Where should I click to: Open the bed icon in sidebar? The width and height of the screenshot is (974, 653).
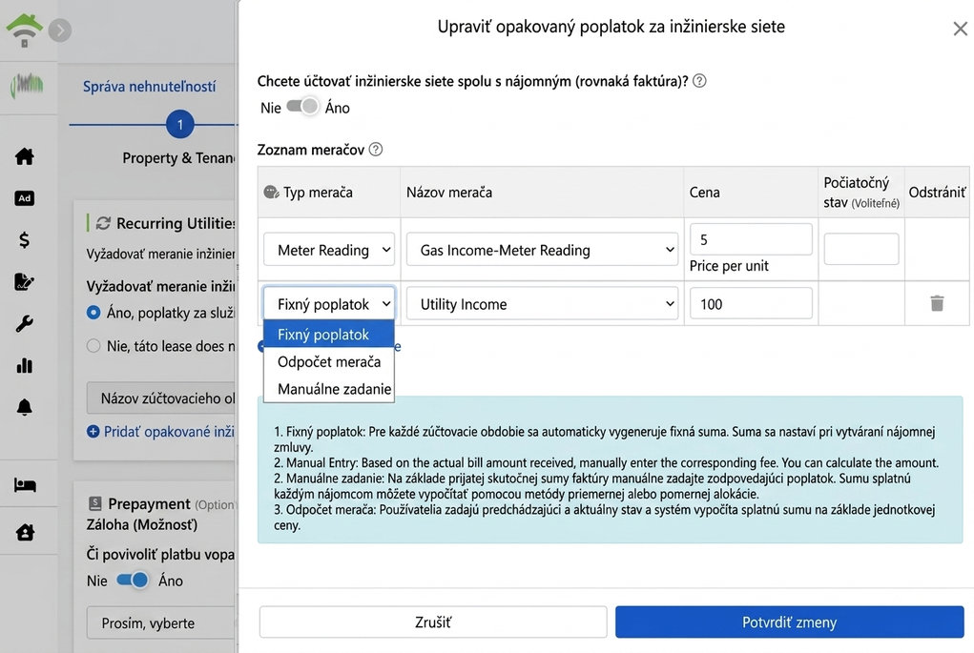(x=25, y=484)
